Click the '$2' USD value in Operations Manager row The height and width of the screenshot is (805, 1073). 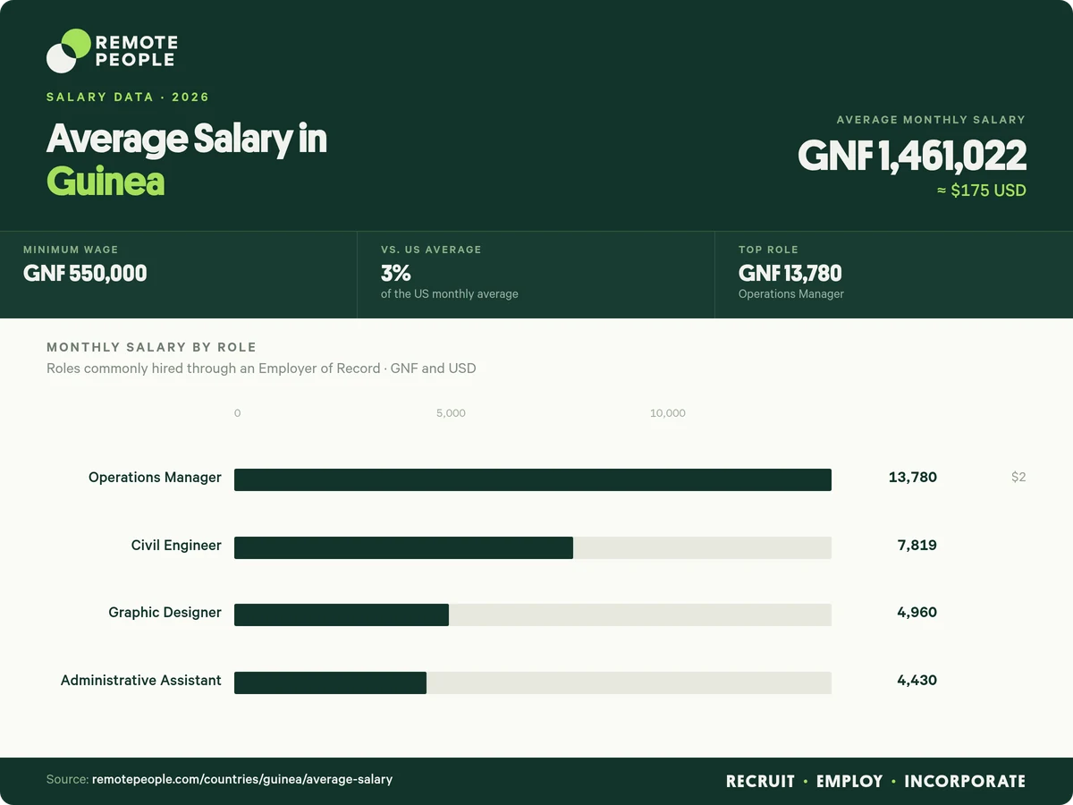pyautogui.click(x=1018, y=478)
